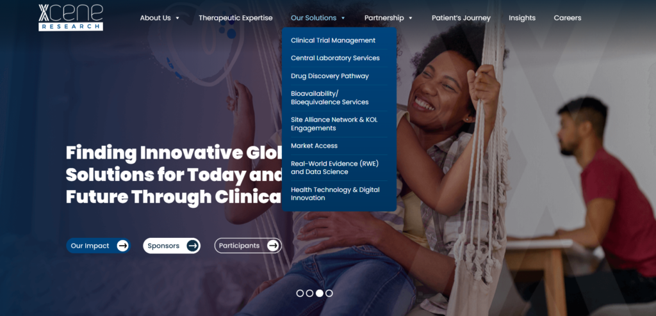Open the Careers link
The image size is (656, 316).
568,18
